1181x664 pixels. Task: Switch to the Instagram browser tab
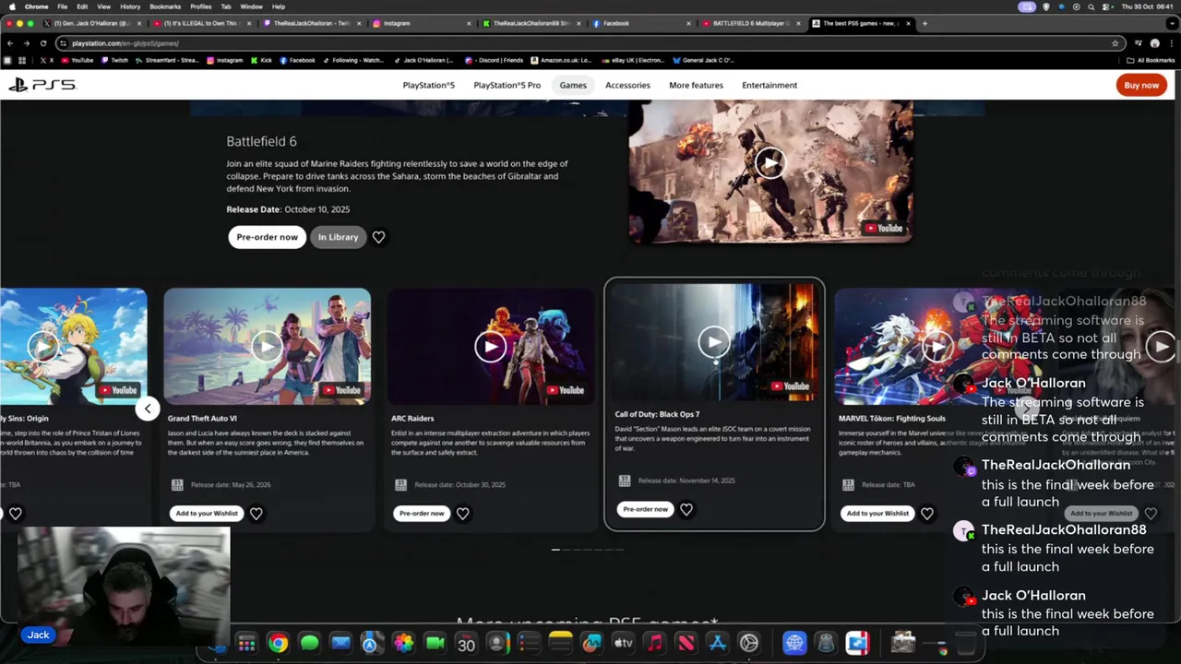click(x=422, y=23)
